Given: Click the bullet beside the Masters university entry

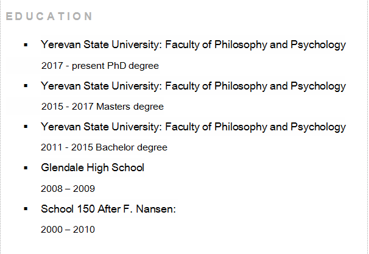Looking at the screenshot, I should tap(26, 86).
